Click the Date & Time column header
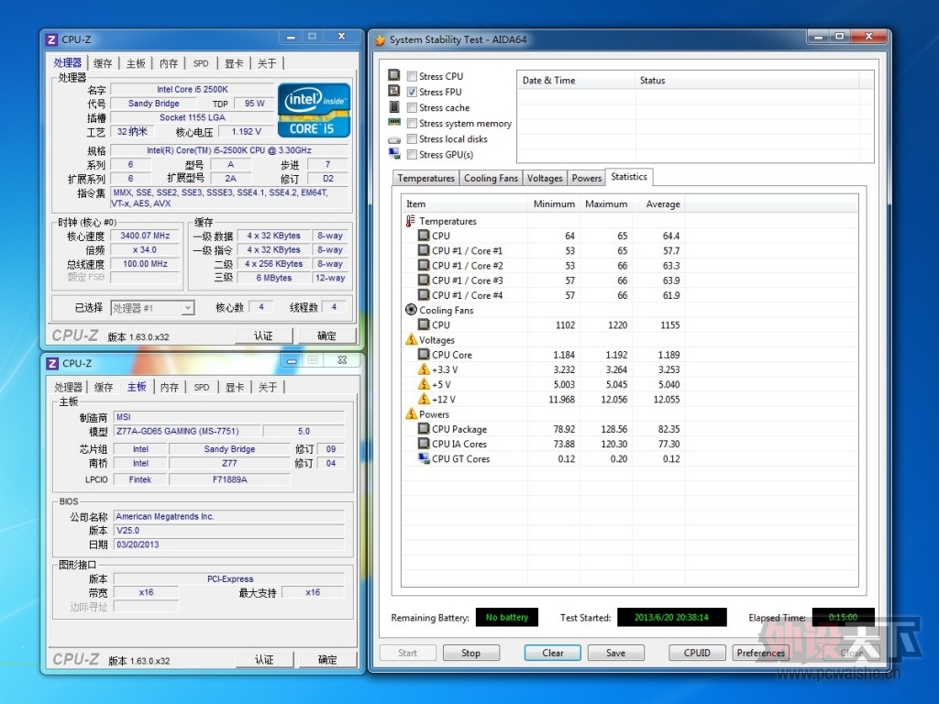The width and height of the screenshot is (939, 704). [x=576, y=81]
